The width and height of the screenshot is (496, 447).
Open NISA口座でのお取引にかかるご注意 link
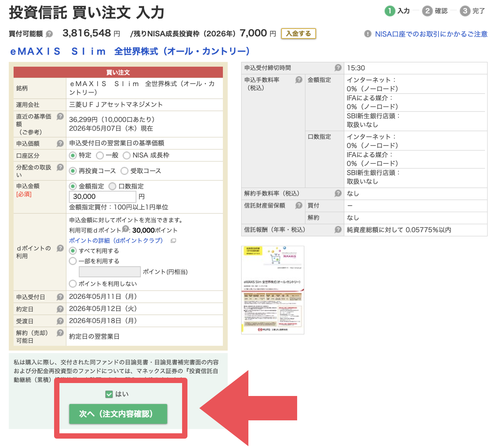431,34
